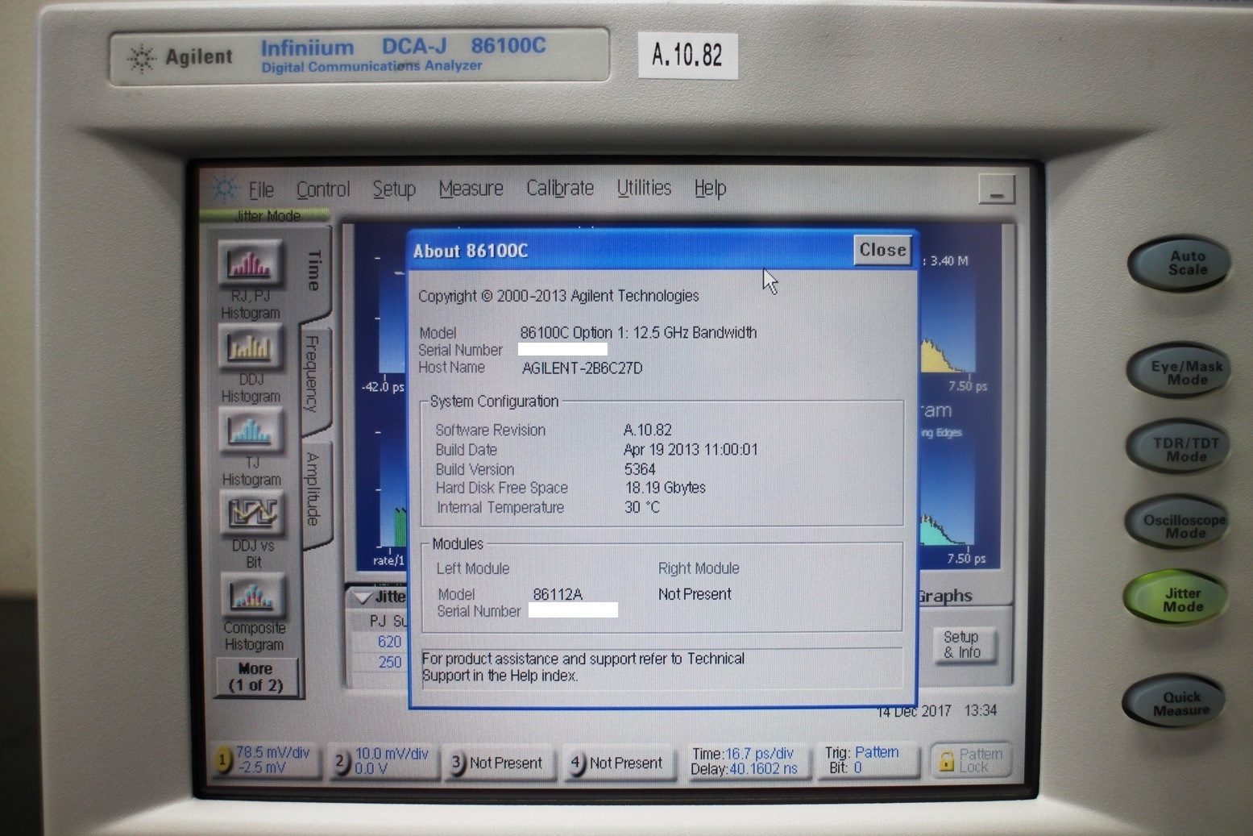
Task: Select channel 1 scale button
Action: pyautogui.click(x=265, y=760)
